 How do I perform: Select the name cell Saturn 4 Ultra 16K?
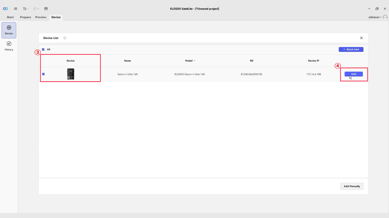click(x=128, y=74)
